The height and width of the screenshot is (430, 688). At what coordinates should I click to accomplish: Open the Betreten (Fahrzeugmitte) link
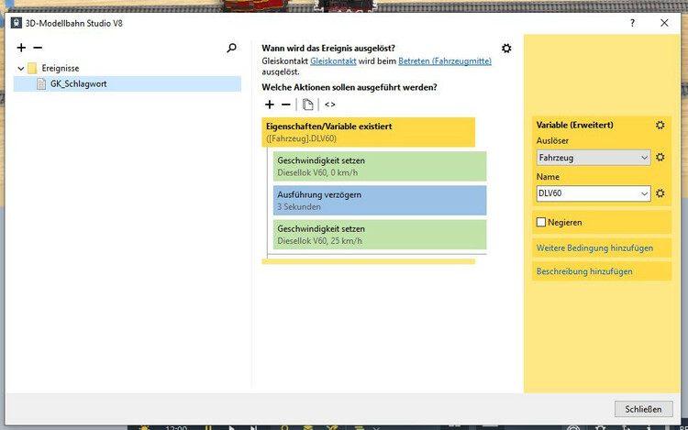point(445,61)
